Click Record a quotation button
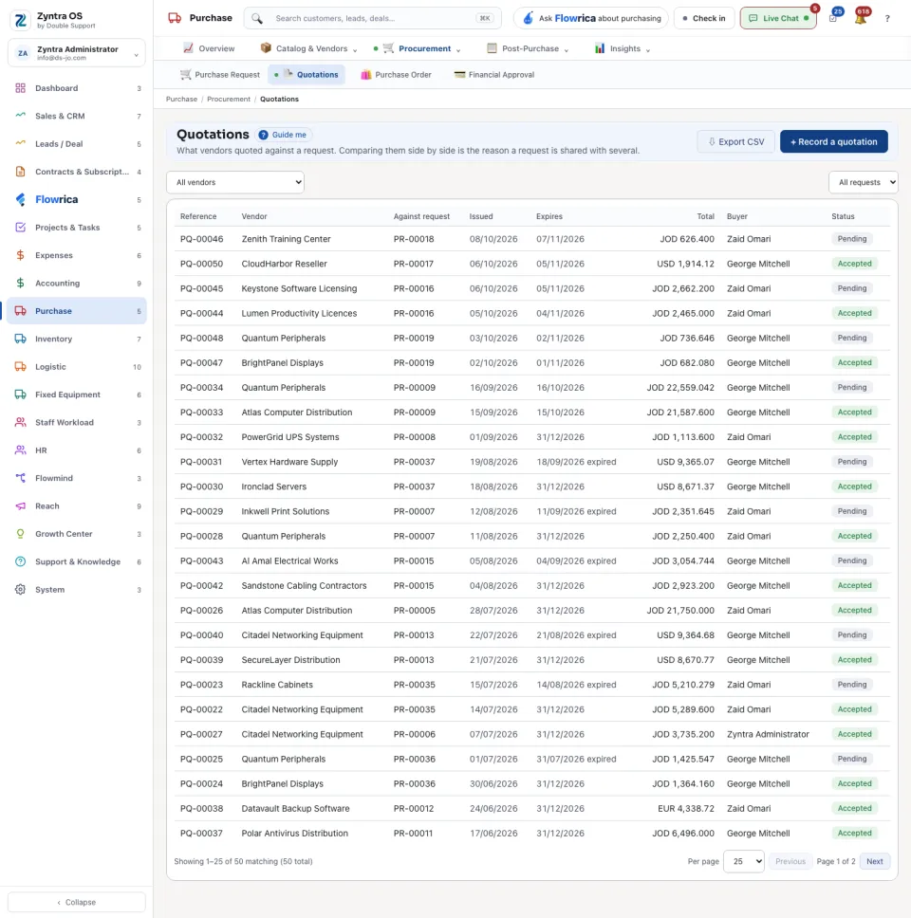The height and width of the screenshot is (918, 911). click(x=834, y=141)
